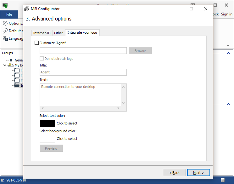Open the File menu
The height and width of the screenshot is (184, 234).
coord(9,14)
